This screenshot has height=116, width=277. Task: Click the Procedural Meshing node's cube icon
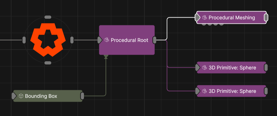tap(205, 18)
